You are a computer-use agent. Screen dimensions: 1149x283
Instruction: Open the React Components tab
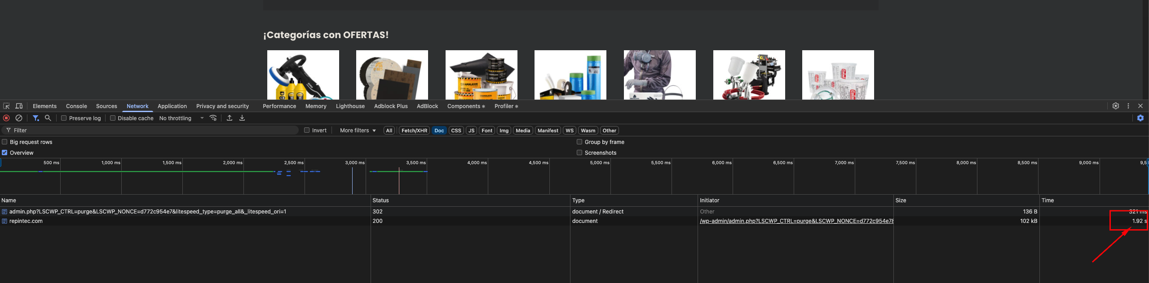point(466,106)
